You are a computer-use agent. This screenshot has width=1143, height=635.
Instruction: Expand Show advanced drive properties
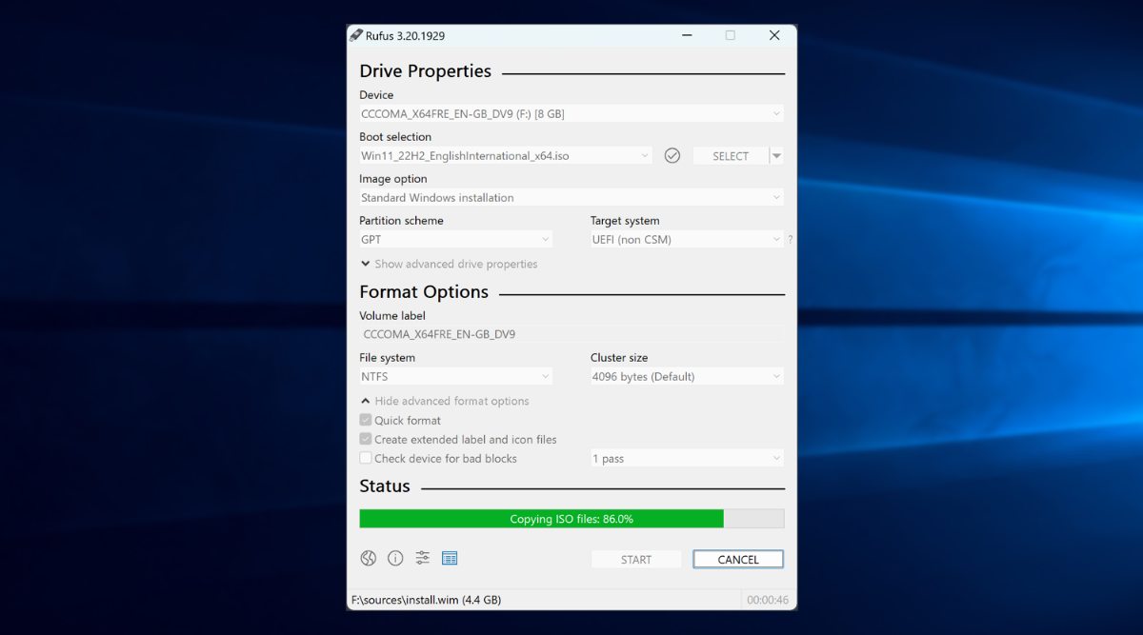pyautogui.click(x=449, y=264)
